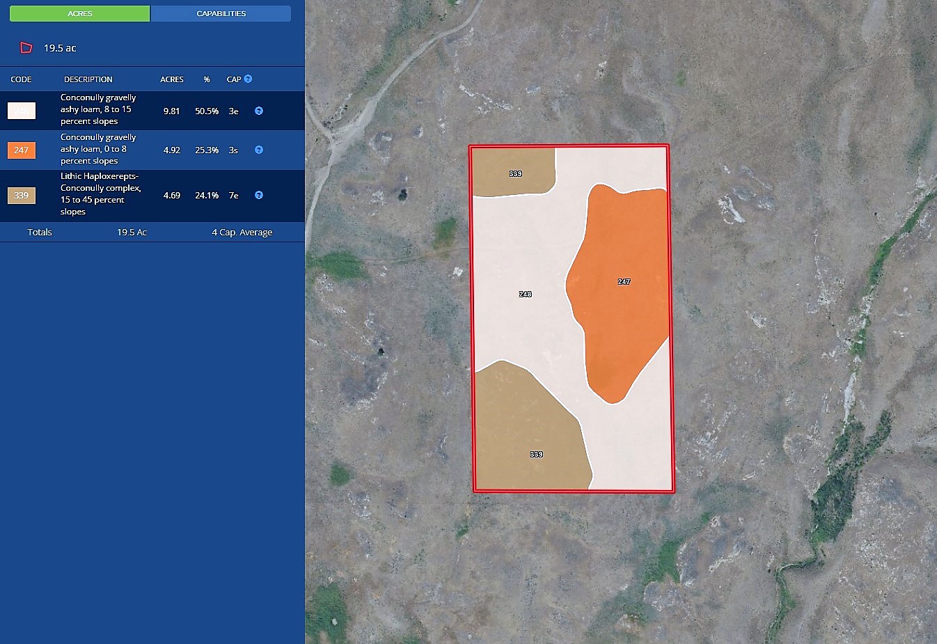Click the % column header

[207, 79]
